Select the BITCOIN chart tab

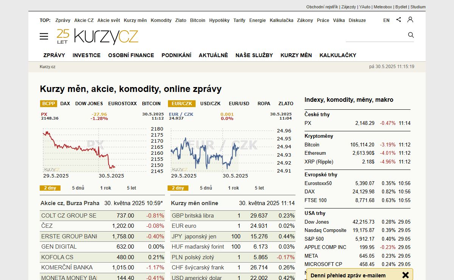[x=151, y=103]
